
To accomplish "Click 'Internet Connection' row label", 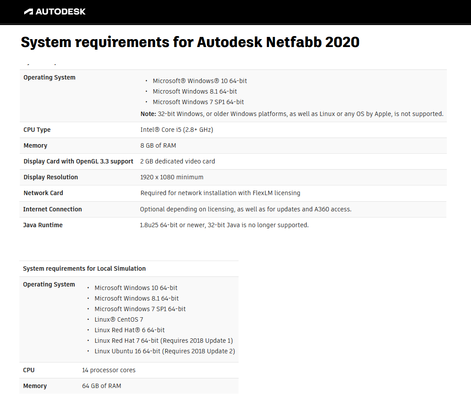I will coord(52,209).
